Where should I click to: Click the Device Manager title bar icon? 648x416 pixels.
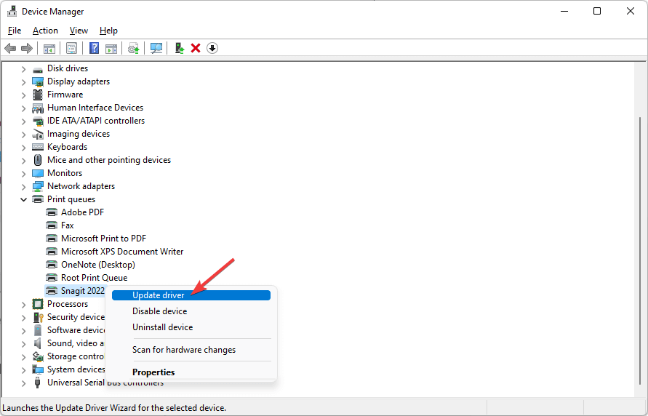click(x=12, y=11)
